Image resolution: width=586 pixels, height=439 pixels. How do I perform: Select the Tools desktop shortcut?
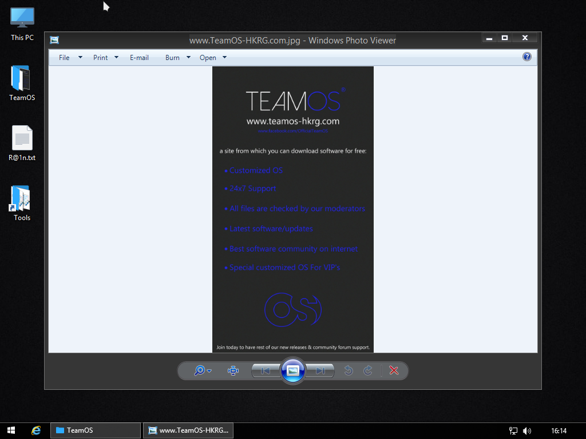(x=22, y=203)
